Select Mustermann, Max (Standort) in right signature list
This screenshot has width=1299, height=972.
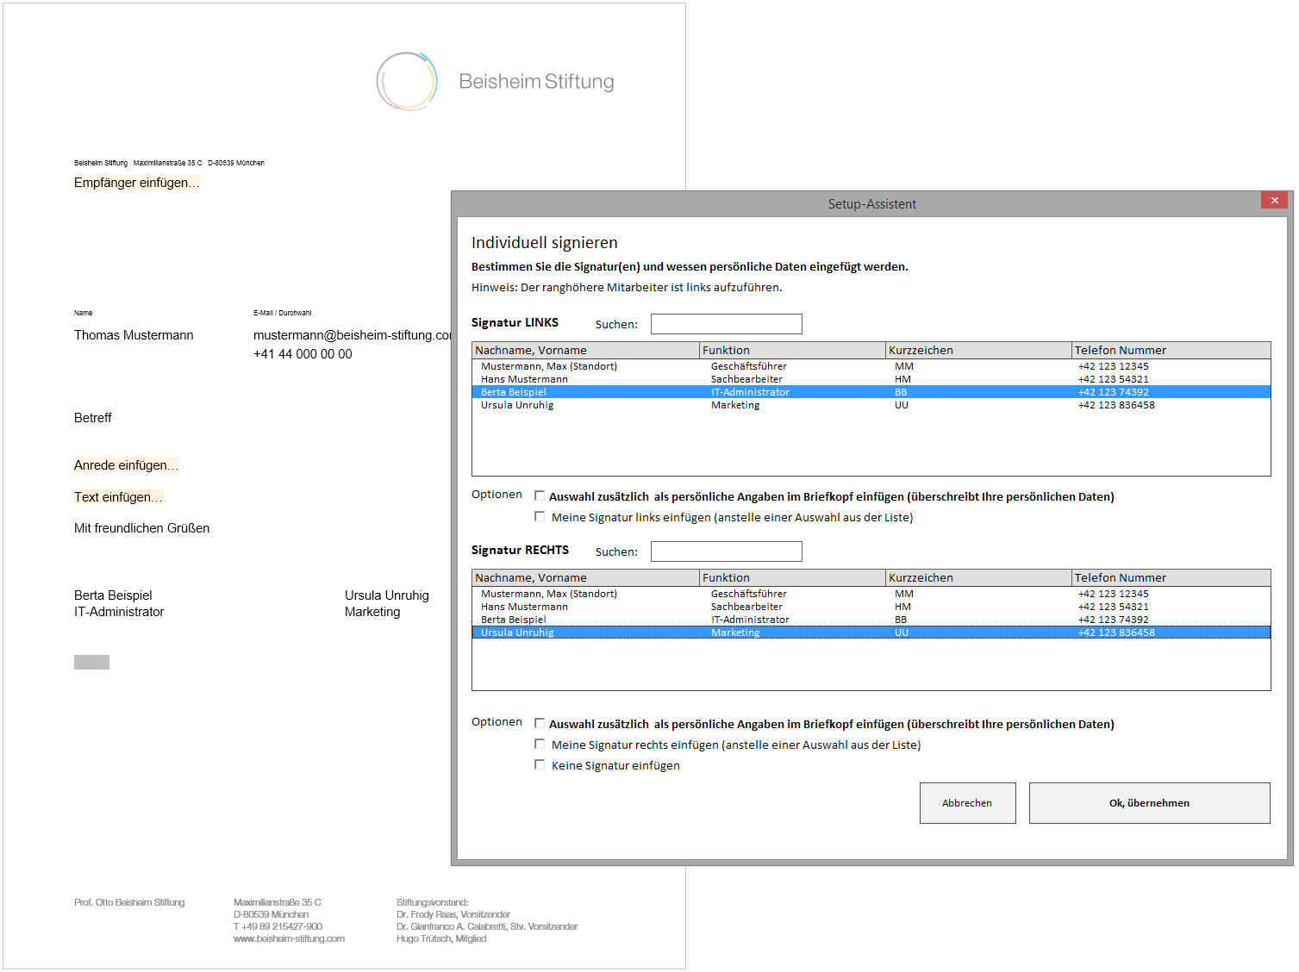pyautogui.click(x=871, y=594)
